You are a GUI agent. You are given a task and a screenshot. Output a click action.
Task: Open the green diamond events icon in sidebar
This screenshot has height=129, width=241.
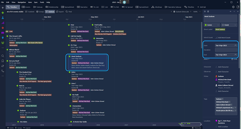(x=2, y=13)
